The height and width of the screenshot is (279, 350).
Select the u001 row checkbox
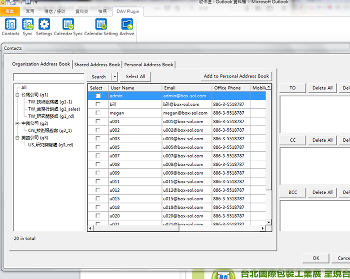point(98,121)
